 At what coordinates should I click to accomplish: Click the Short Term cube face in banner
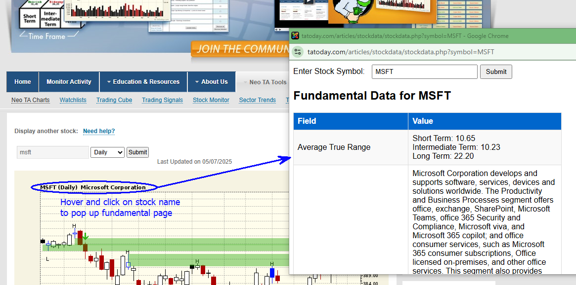30,19
